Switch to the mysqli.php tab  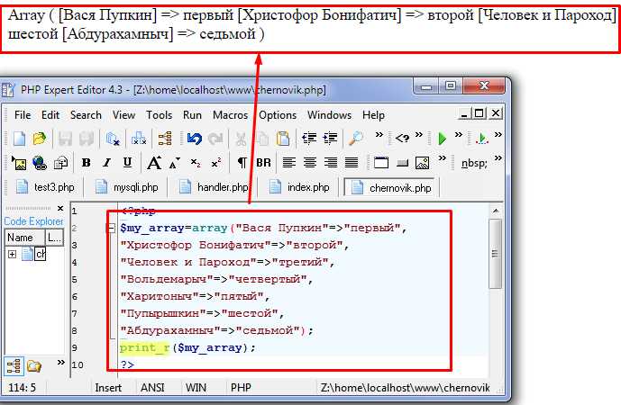click(127, 187)
